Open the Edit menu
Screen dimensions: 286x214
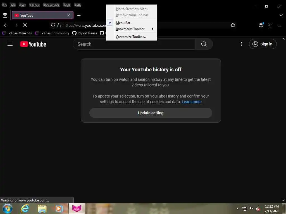pyautogui.click(x=13, y=5)
